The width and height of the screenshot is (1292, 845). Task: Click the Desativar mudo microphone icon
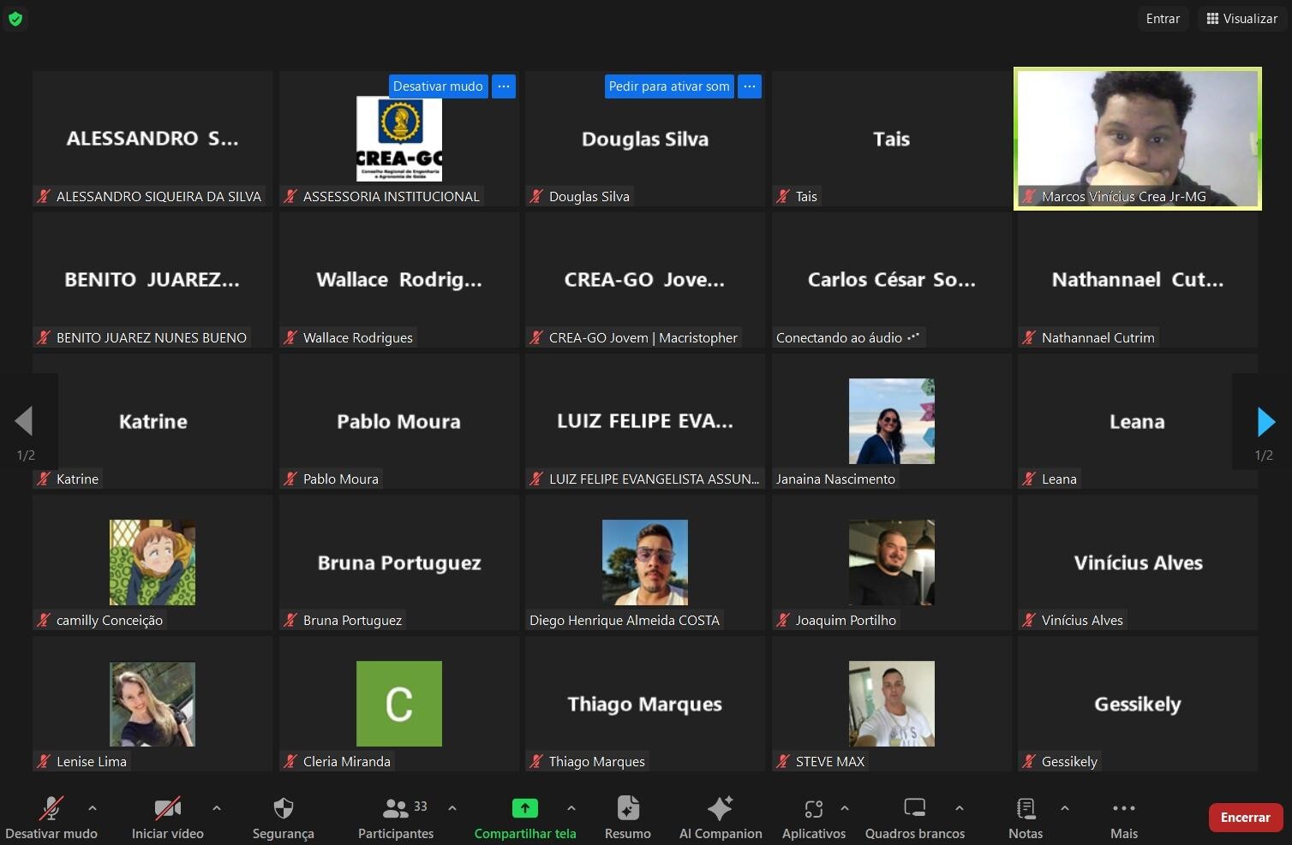pos(51,807)
